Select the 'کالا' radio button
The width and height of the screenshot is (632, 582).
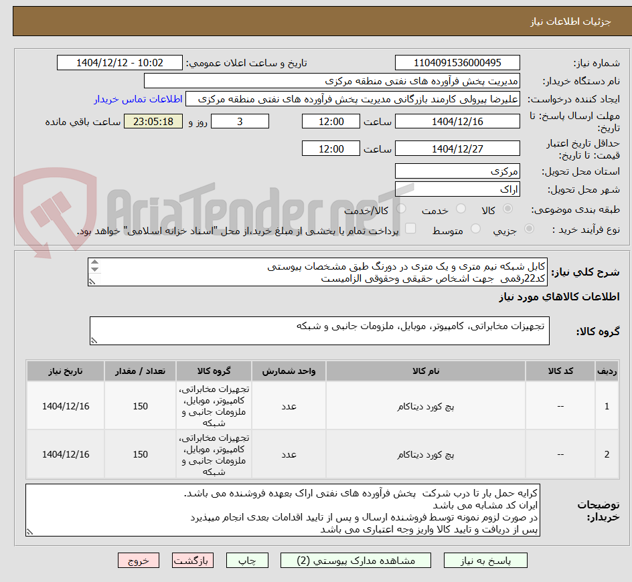point(508,209)
